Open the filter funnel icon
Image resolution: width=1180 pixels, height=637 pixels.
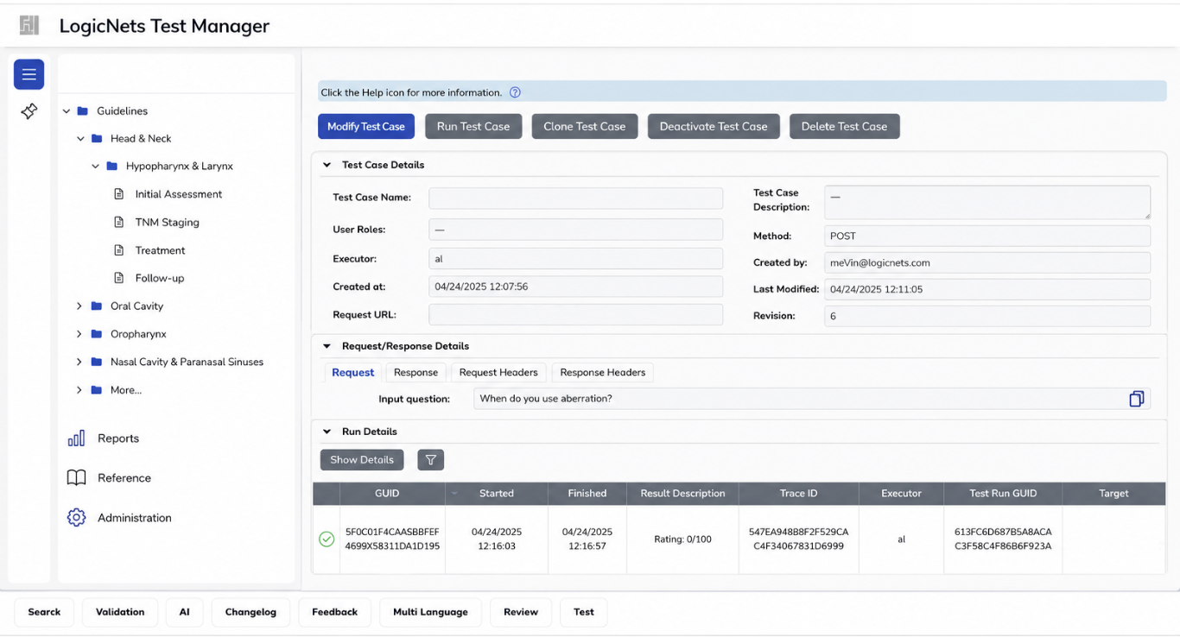tap(430, 460)
